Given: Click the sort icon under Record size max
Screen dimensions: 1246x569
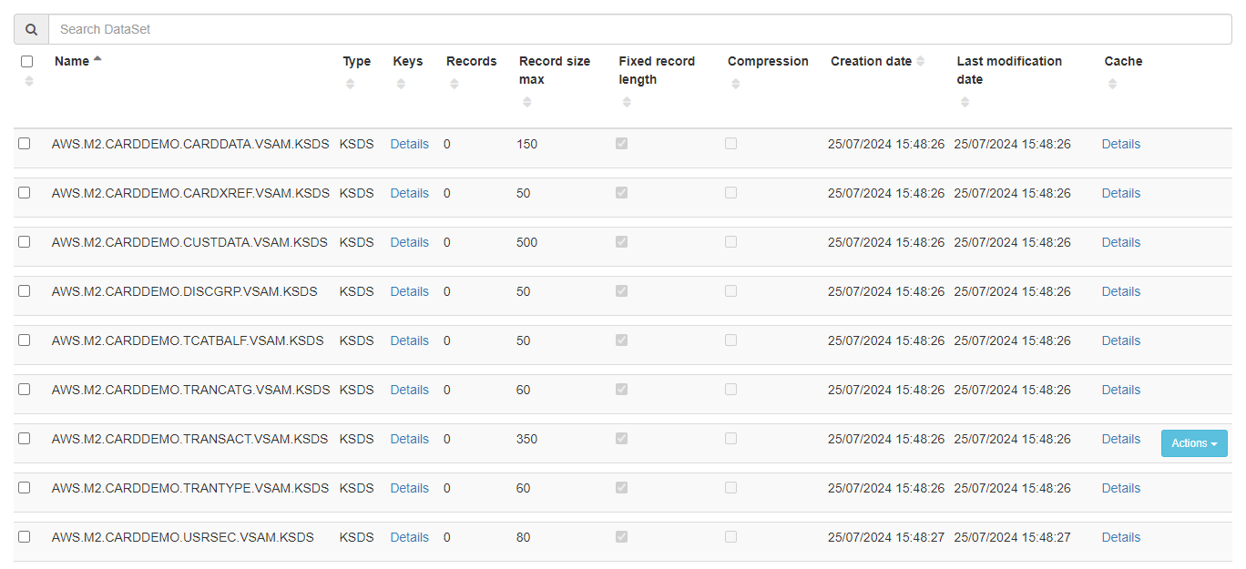Looking at the screenshot, I should [x=526, y=101].
